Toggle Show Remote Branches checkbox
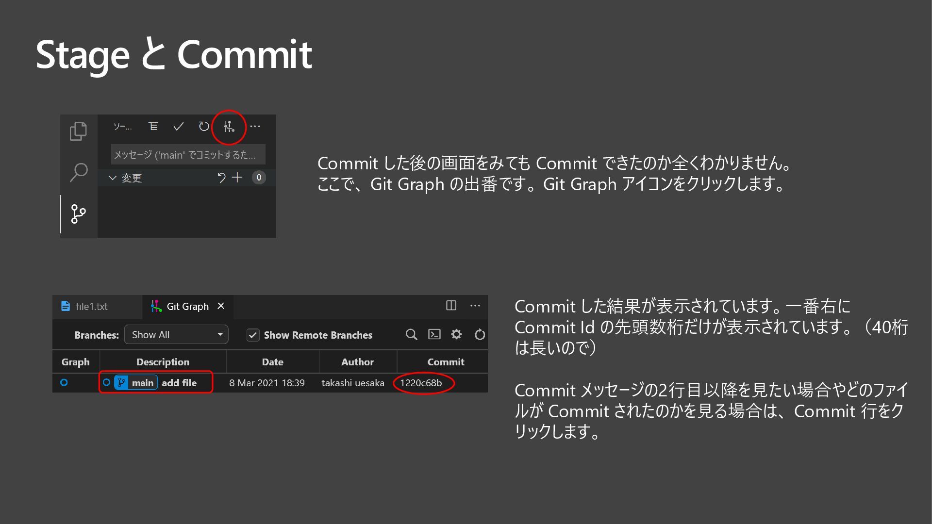 tap(253, 335)
